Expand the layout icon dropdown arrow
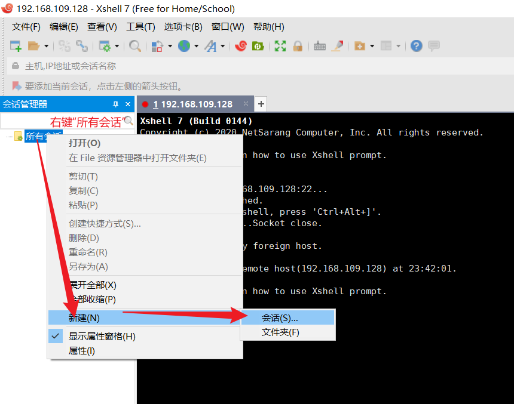 pos(398,46)
